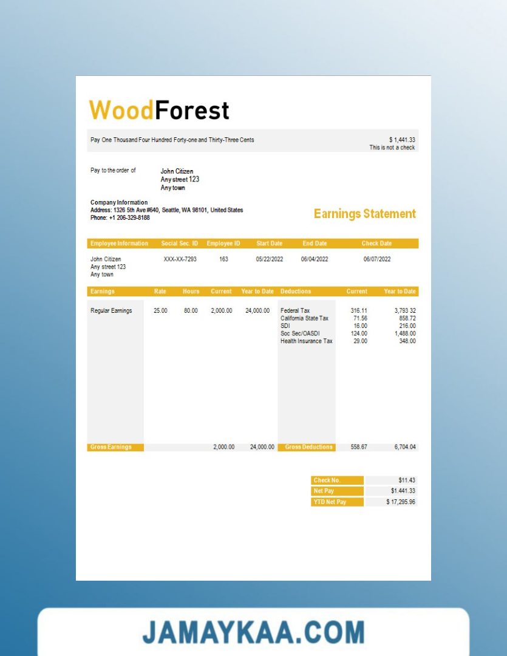Image resolution: width=507 pixels, height=656 pixels.
Task: Click the Seattle company address line
Action: tap(166, 210)
